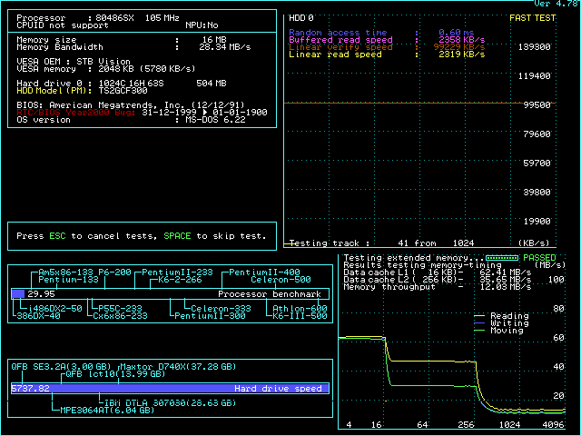Click the Athlon-600 reference marker
581x436 pixels.
pyautogui.click(x=300, y=309)
